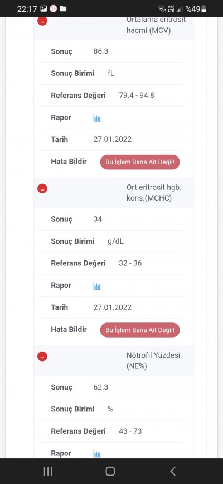
Task: Open the Nötrofil Yüzdesi report chart icon
Action: click(97, 453)
